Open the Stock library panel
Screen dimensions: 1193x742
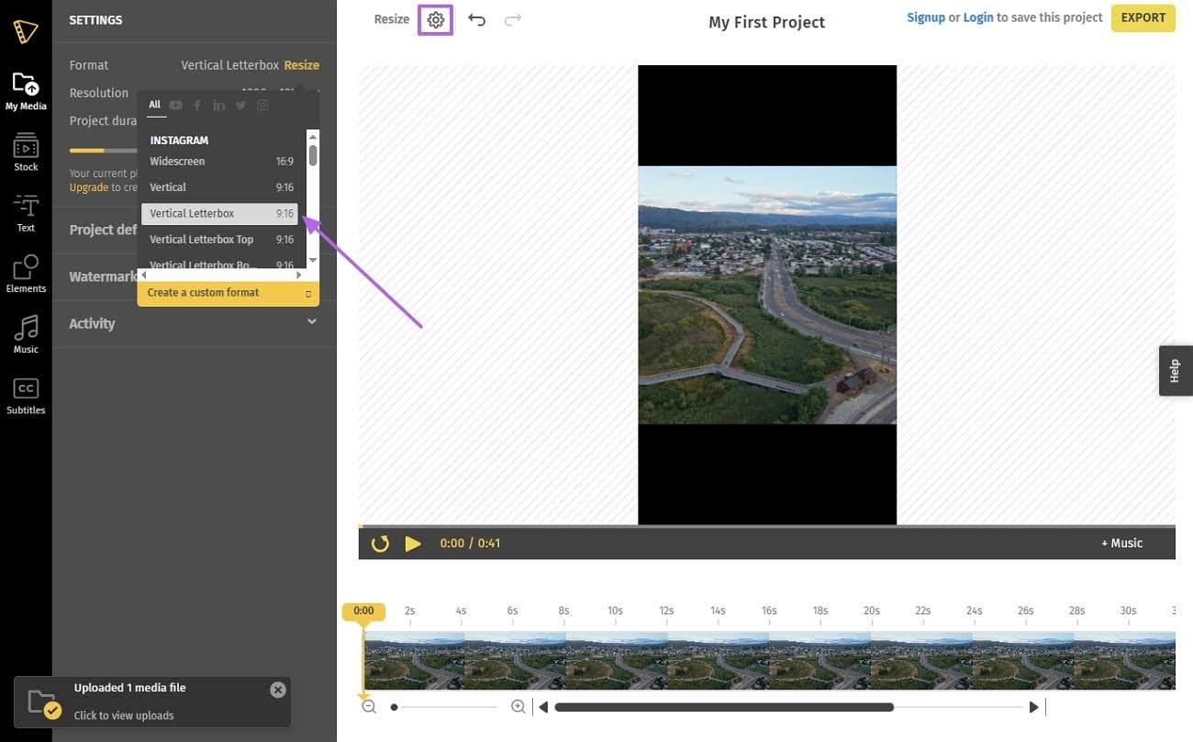pos(26,152)
